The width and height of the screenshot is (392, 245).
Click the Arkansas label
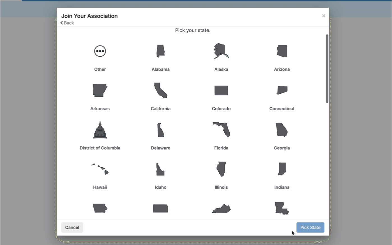(100, 109)
